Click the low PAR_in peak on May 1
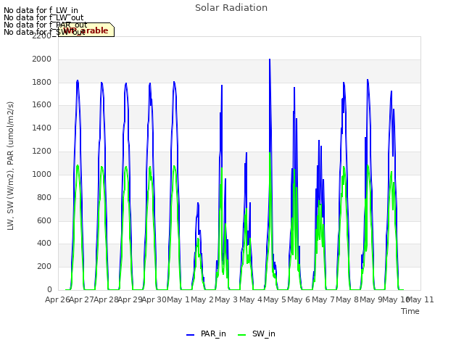 [198, 204]
